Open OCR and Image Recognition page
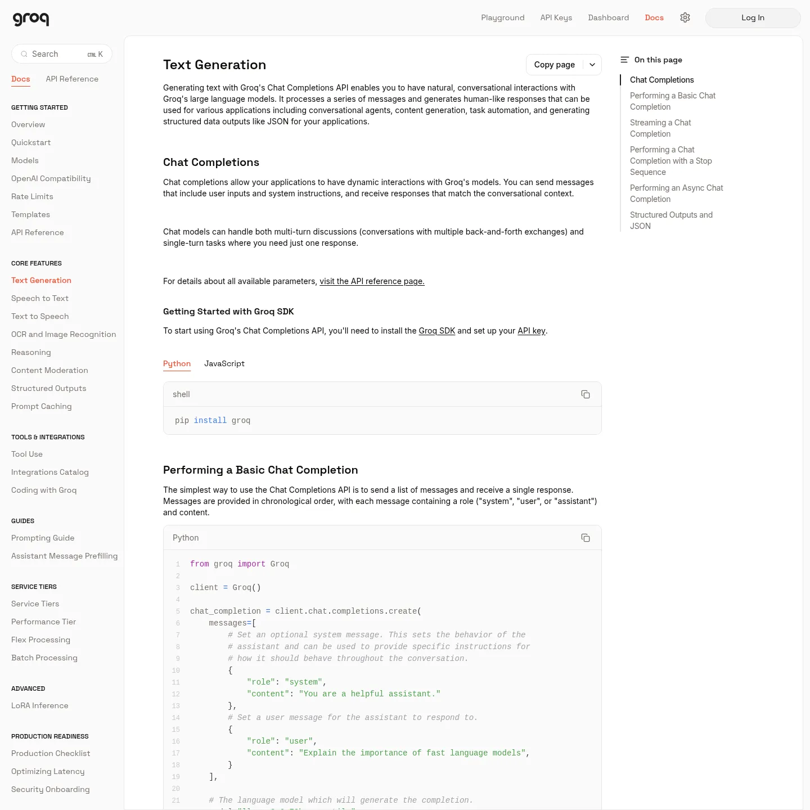Image resolution: width=810 pixels, height=810 pixels. [64, 334]
